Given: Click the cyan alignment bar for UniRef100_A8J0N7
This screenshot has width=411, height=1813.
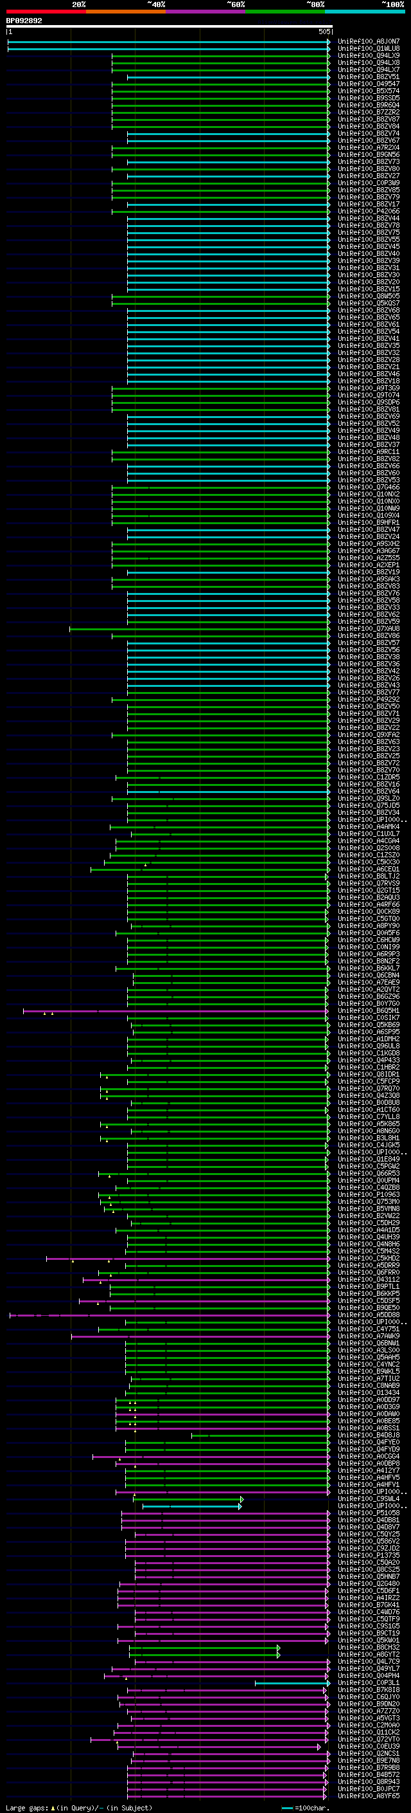Looking at the screenshot, I should (169, 42).
